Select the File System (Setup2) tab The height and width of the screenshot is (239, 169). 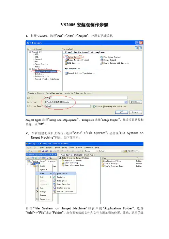pos(71,155)
